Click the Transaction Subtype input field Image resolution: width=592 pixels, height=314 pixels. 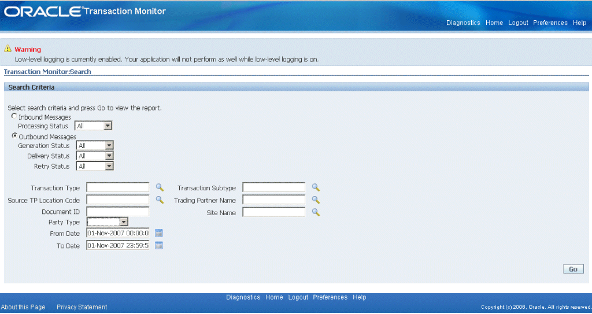[x=273, y=187]
